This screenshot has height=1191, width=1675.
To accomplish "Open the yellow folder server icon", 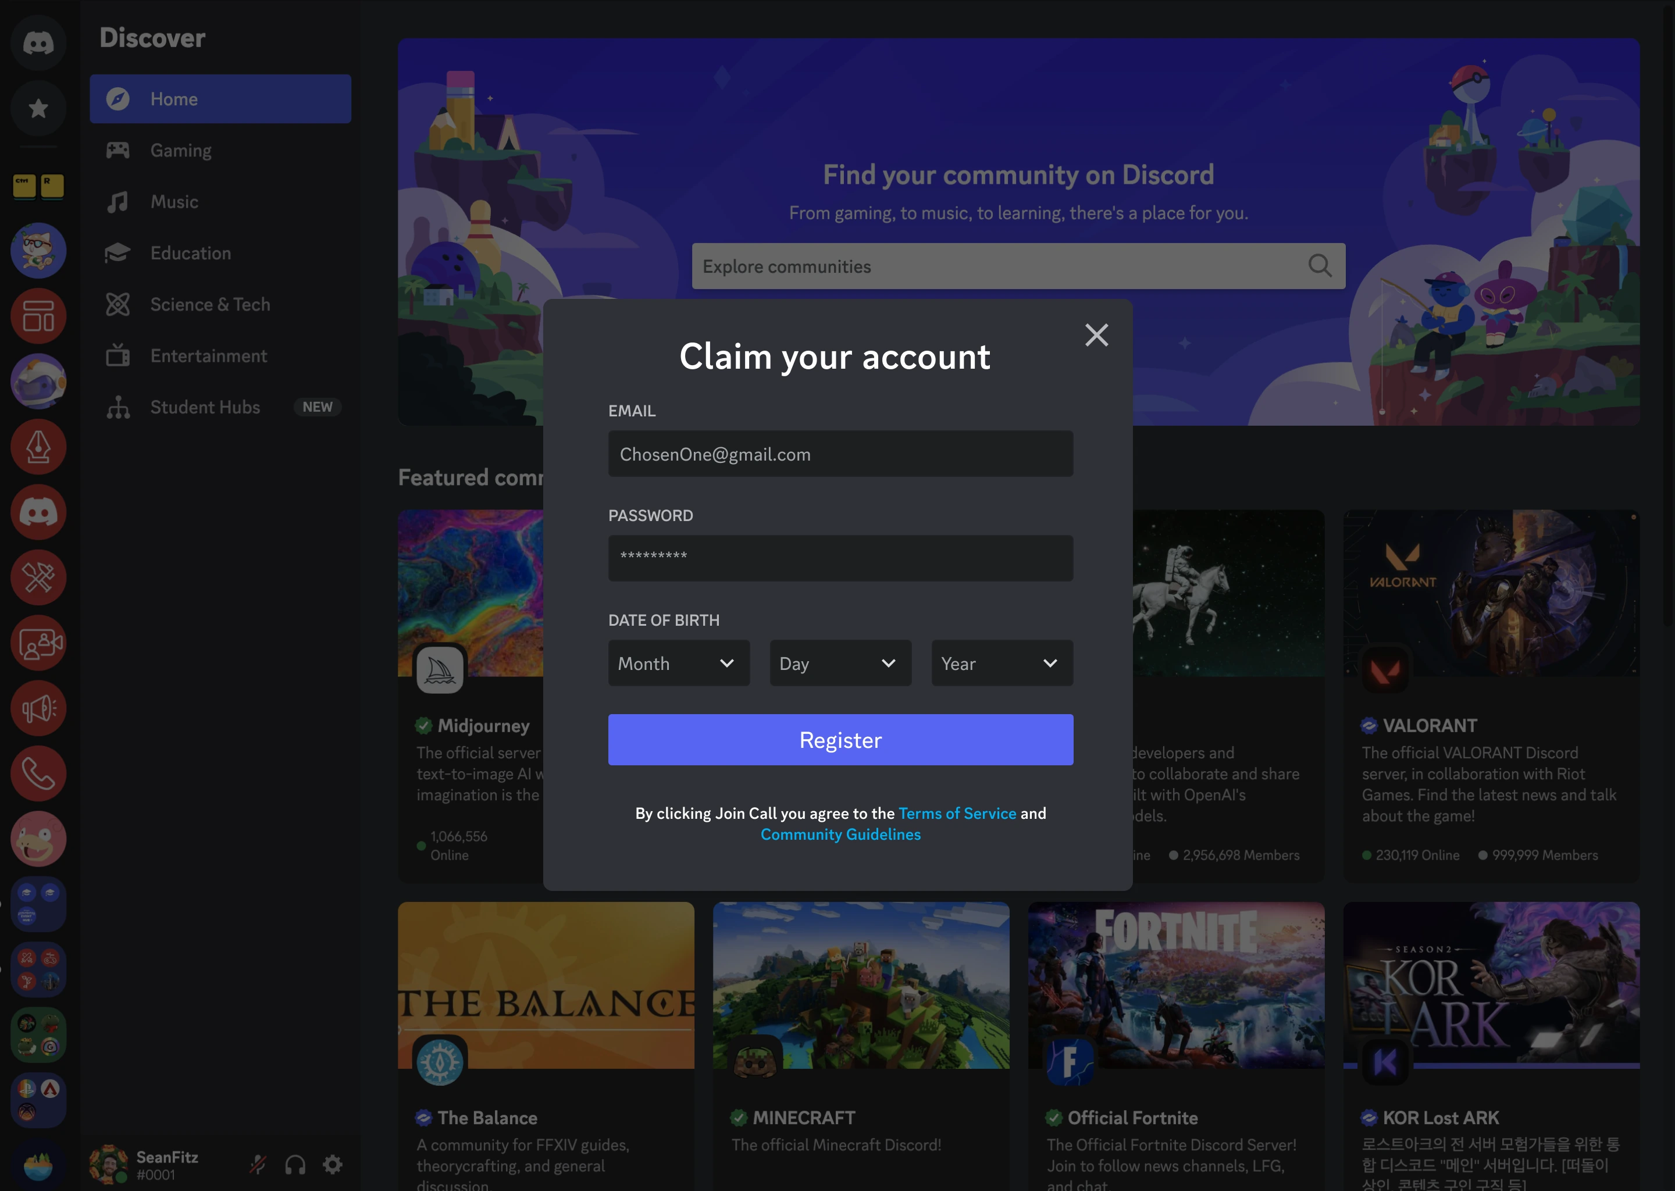I will pos(38,186).
